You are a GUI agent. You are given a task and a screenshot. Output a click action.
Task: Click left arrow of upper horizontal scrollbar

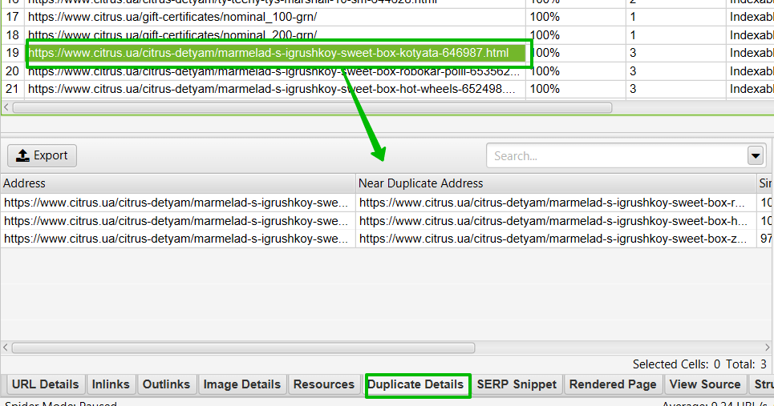tap(6, 107)
